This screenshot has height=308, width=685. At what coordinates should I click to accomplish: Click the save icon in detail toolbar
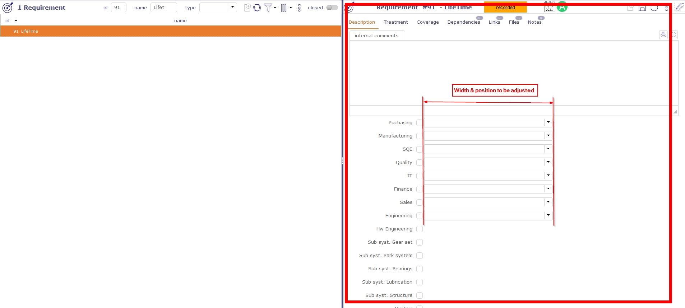tap(642, 8)
